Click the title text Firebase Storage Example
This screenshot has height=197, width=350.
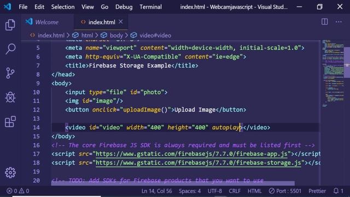(x=130, y=66)
